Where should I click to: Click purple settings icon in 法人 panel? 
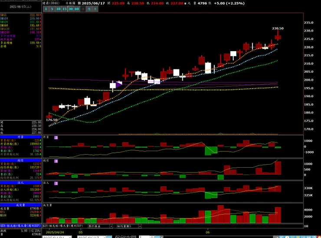click(56, 183)
